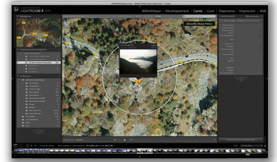This screenshot has height=162, width=277.
Task: Click the GPS tracklog icon in map toolbar
Action: pos(131,140)
